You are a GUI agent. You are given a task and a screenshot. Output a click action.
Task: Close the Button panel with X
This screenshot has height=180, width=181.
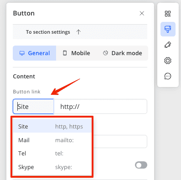pos(142,13)
